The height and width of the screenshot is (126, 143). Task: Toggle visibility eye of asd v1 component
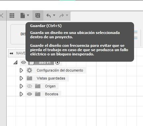pyautogui.click(x=24, y=62)
